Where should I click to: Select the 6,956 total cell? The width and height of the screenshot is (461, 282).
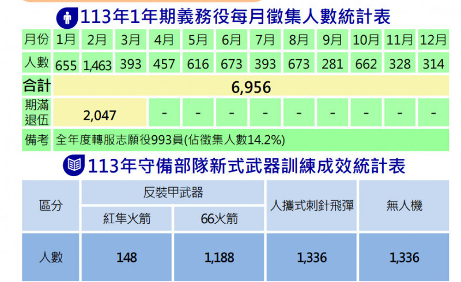(251, 87)
